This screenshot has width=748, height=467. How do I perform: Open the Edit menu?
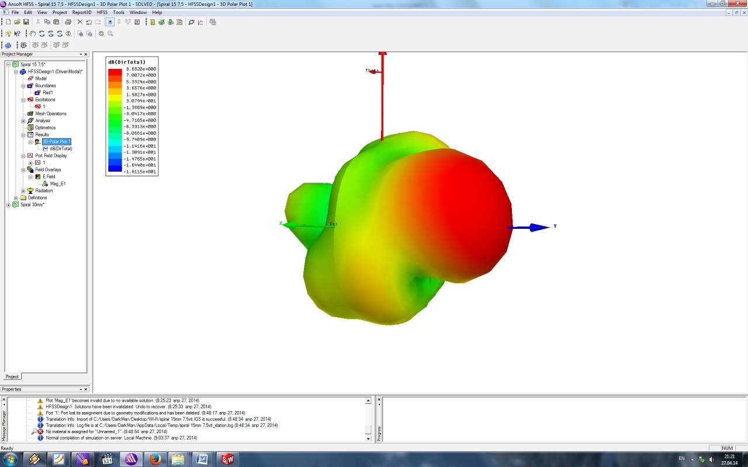pos(28,12)
